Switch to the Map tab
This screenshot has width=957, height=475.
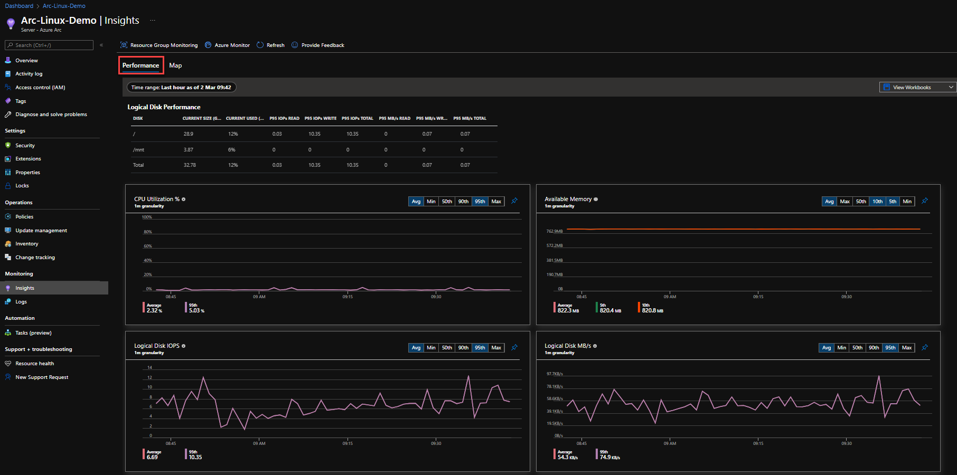point(175,65)
